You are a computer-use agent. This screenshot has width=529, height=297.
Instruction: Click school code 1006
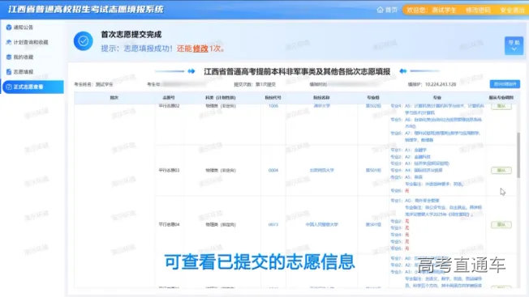pos(273,106)
